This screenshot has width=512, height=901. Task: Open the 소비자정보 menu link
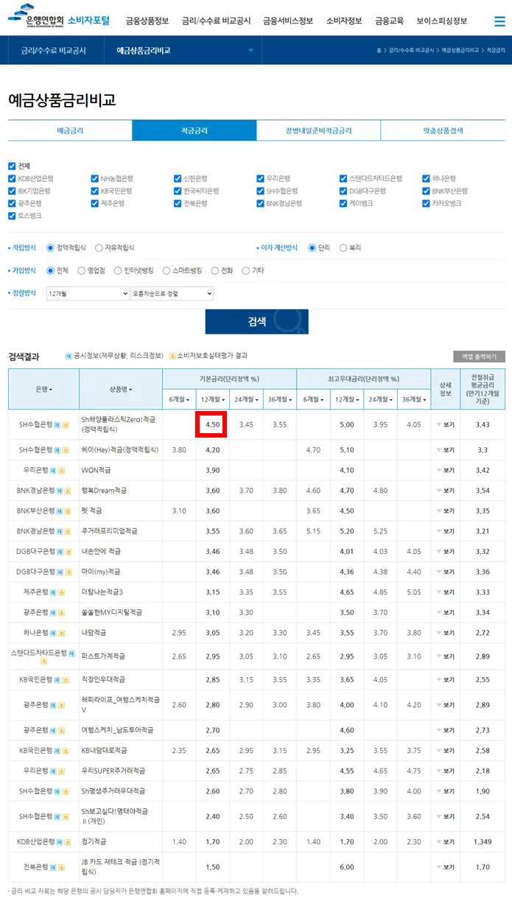coord(344,21)
